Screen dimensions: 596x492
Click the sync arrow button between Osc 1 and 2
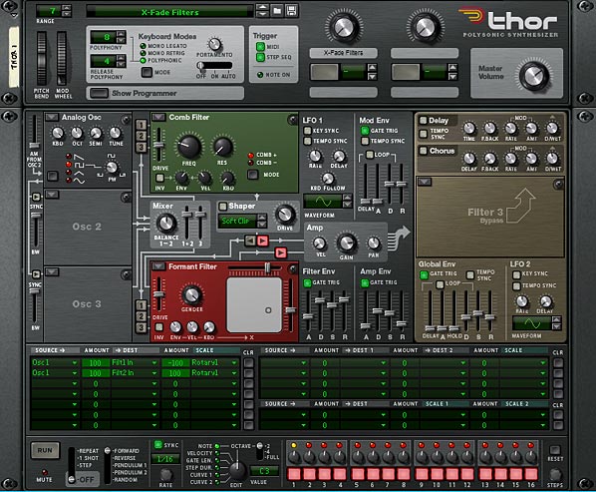(36, 197)
